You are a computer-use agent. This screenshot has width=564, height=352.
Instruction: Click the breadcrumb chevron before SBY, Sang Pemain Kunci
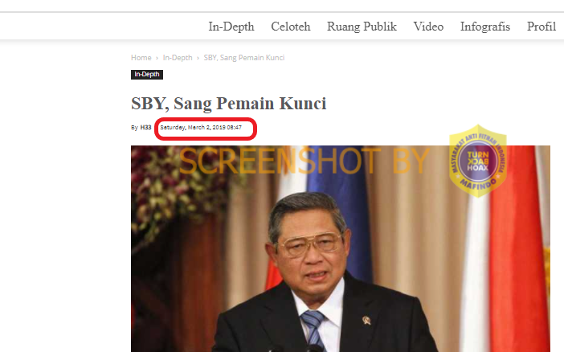(x=198, y=58)
